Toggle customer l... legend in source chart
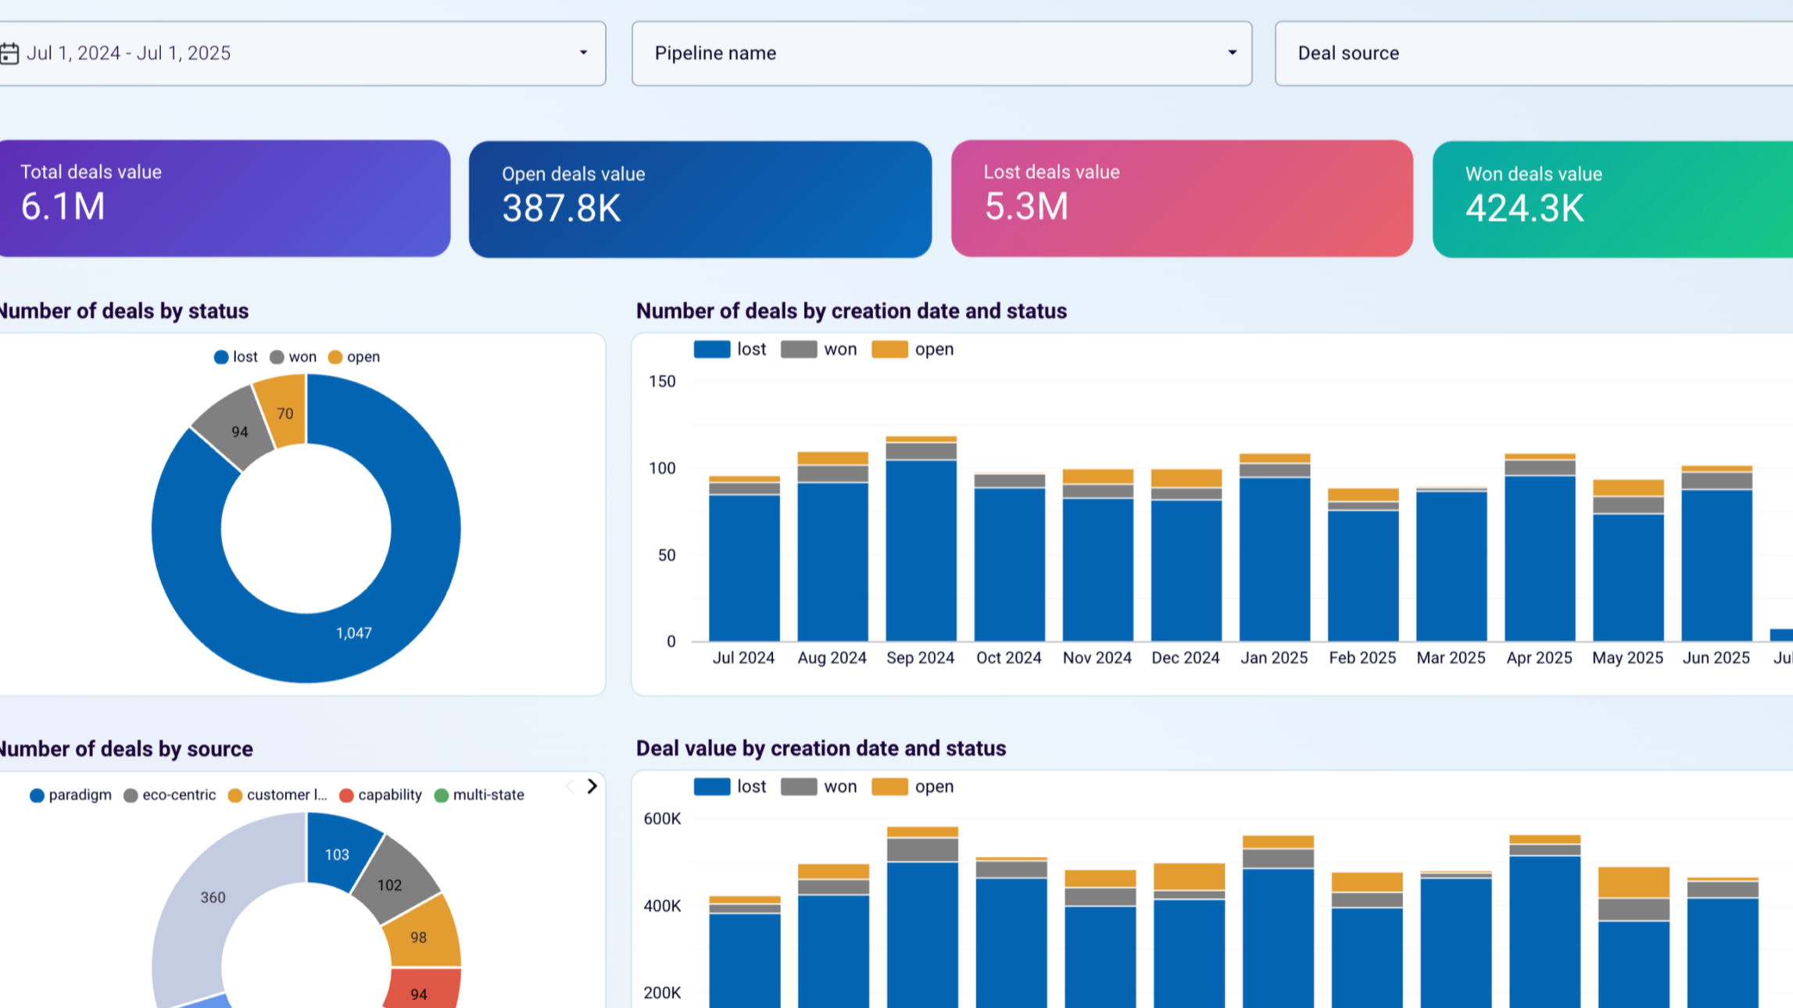 click(x=277, y=795)
